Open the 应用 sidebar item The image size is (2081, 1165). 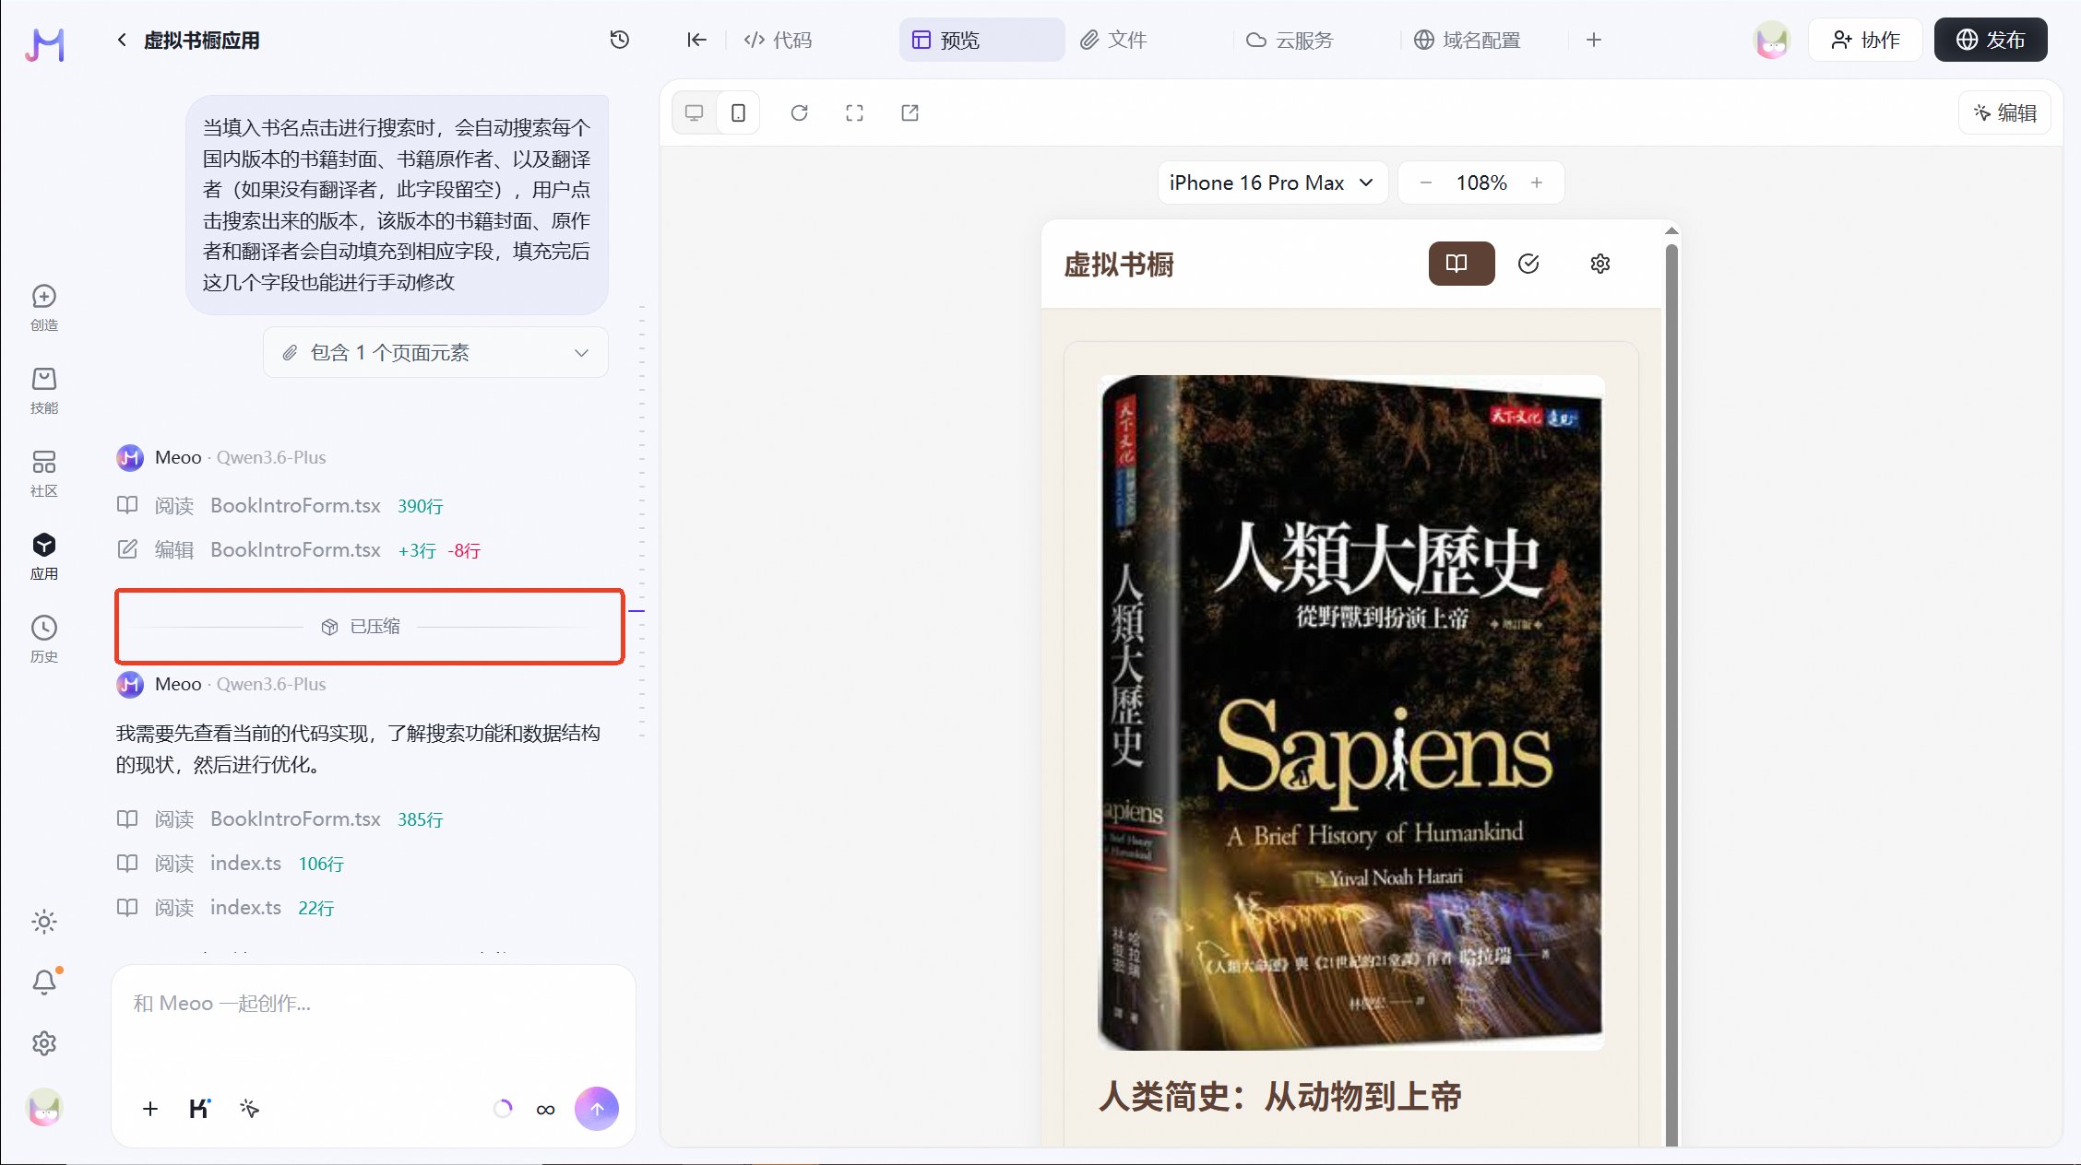click(x=44, y=556)
